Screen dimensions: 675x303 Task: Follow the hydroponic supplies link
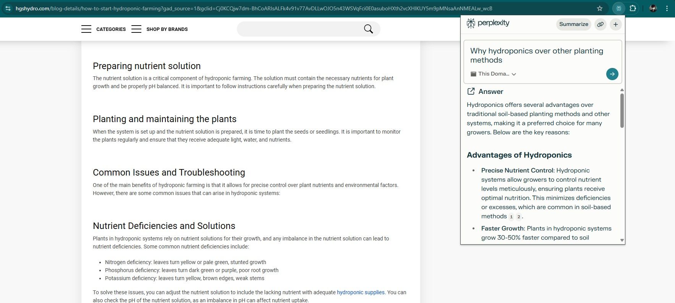click(360, 292)
